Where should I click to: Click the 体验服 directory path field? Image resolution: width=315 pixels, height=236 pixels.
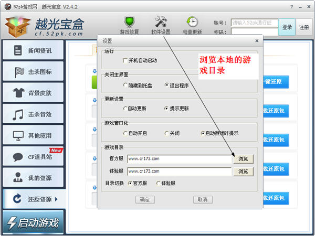180,171
